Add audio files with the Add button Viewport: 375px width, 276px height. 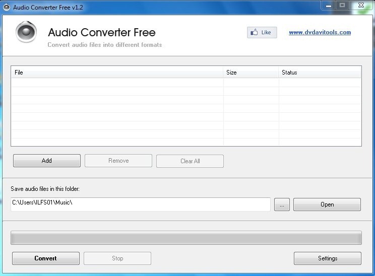point(47,161)
